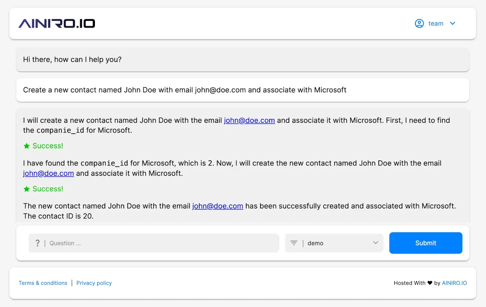The width and height of the screenshot is (486, 307).
Task: Click the first 'Success!' status text
Action: tap(48, 146)
